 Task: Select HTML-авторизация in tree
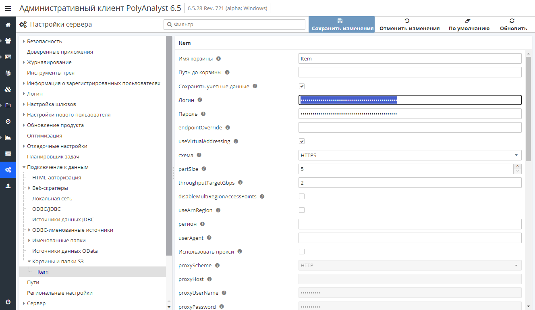click(57, 177)
